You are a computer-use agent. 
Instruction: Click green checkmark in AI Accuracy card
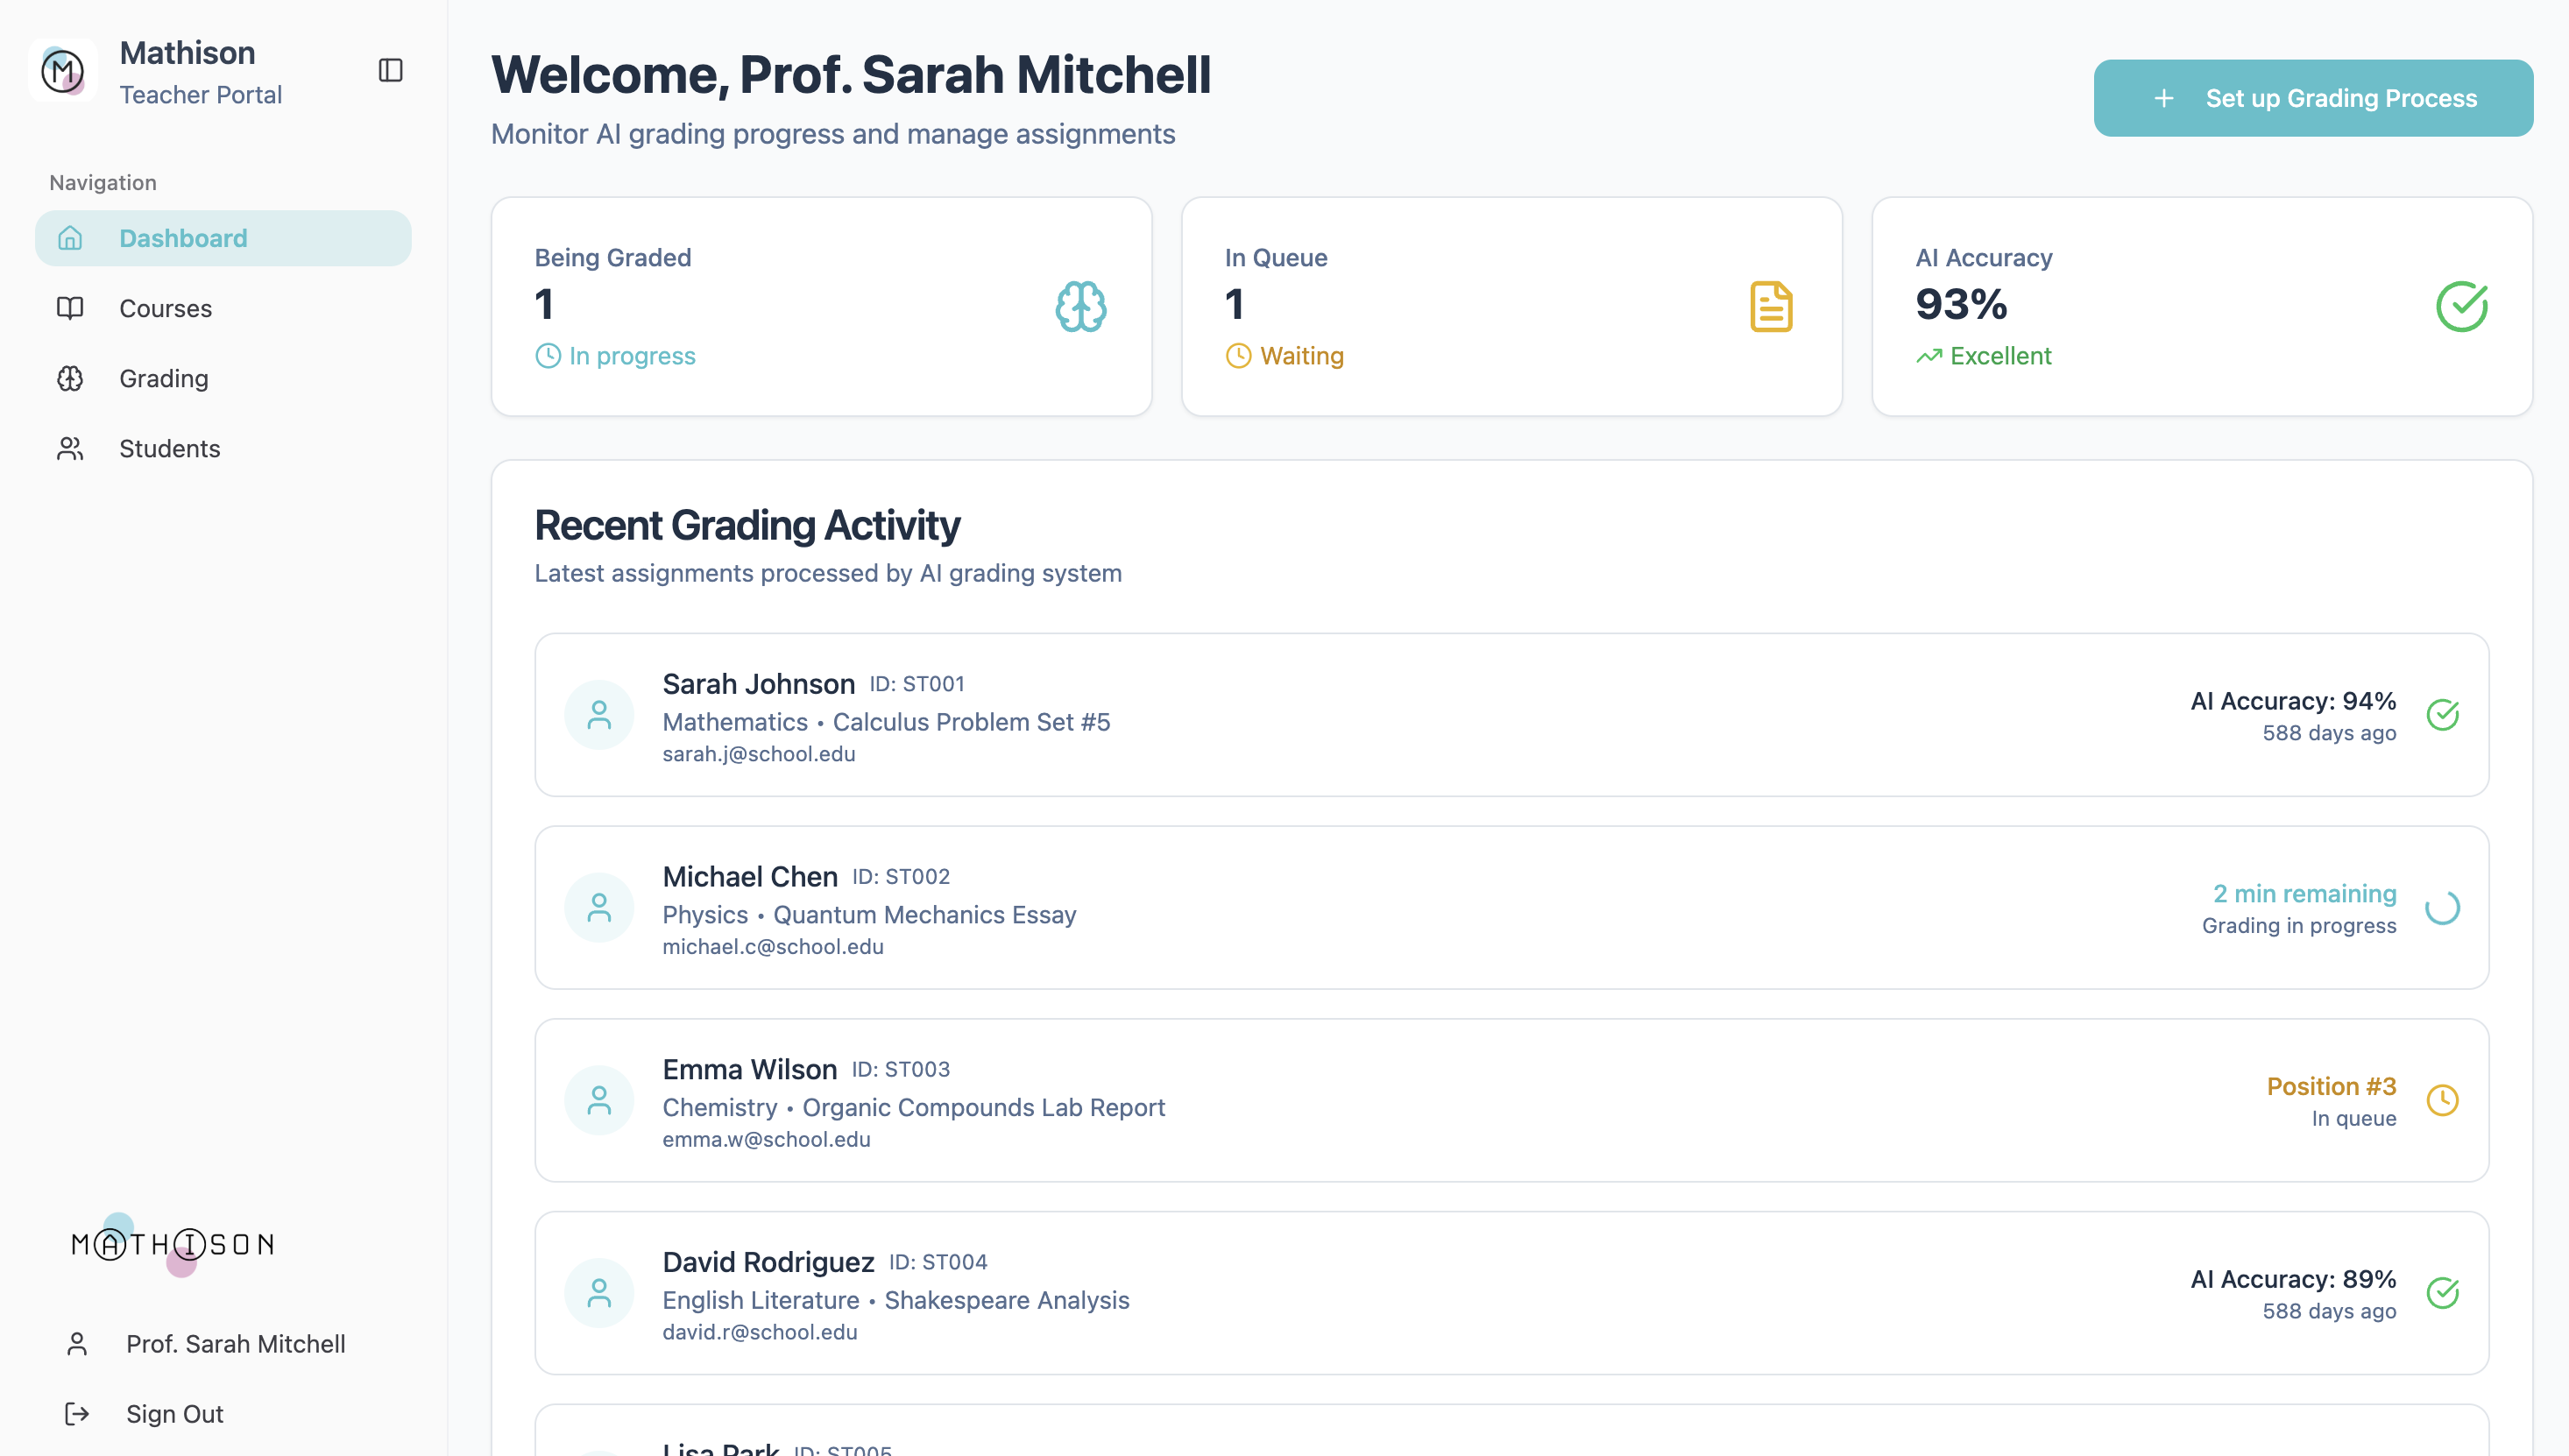tap(2461, 306)
